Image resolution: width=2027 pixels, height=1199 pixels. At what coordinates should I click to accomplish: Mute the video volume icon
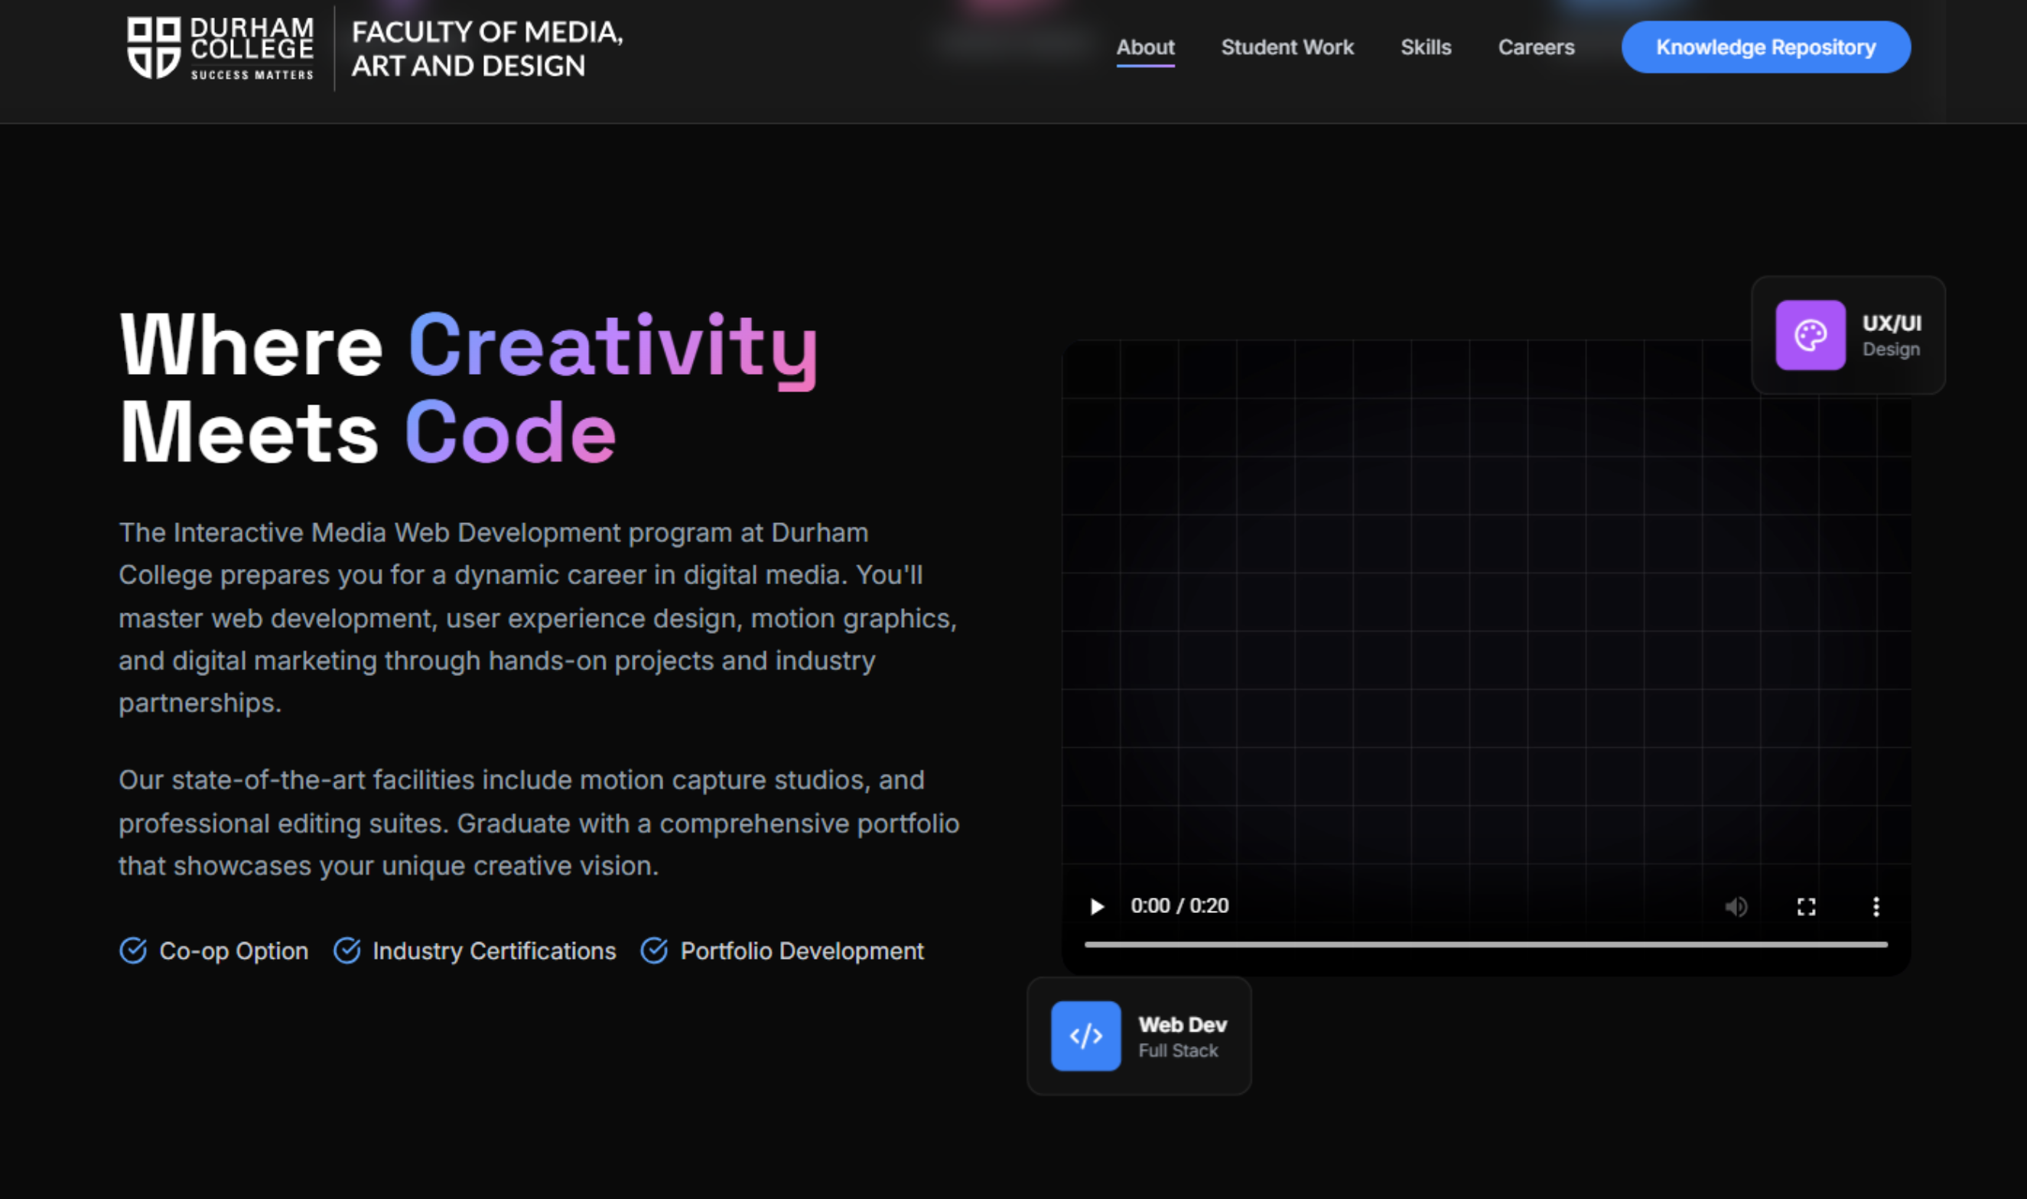(1736, 907)
